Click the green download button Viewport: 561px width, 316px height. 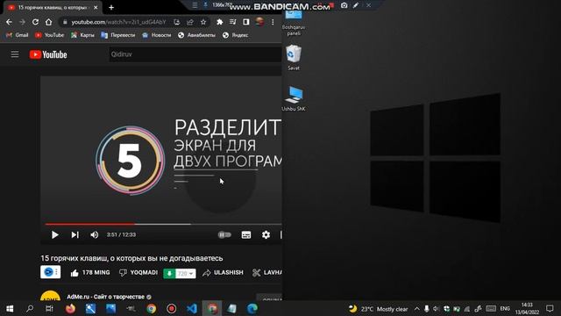169,273
